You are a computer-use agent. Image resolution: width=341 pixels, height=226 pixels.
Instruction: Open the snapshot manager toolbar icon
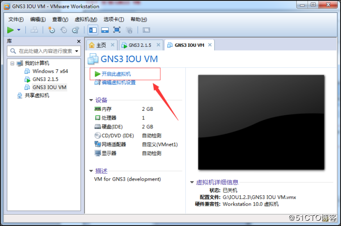coord(75,30)
